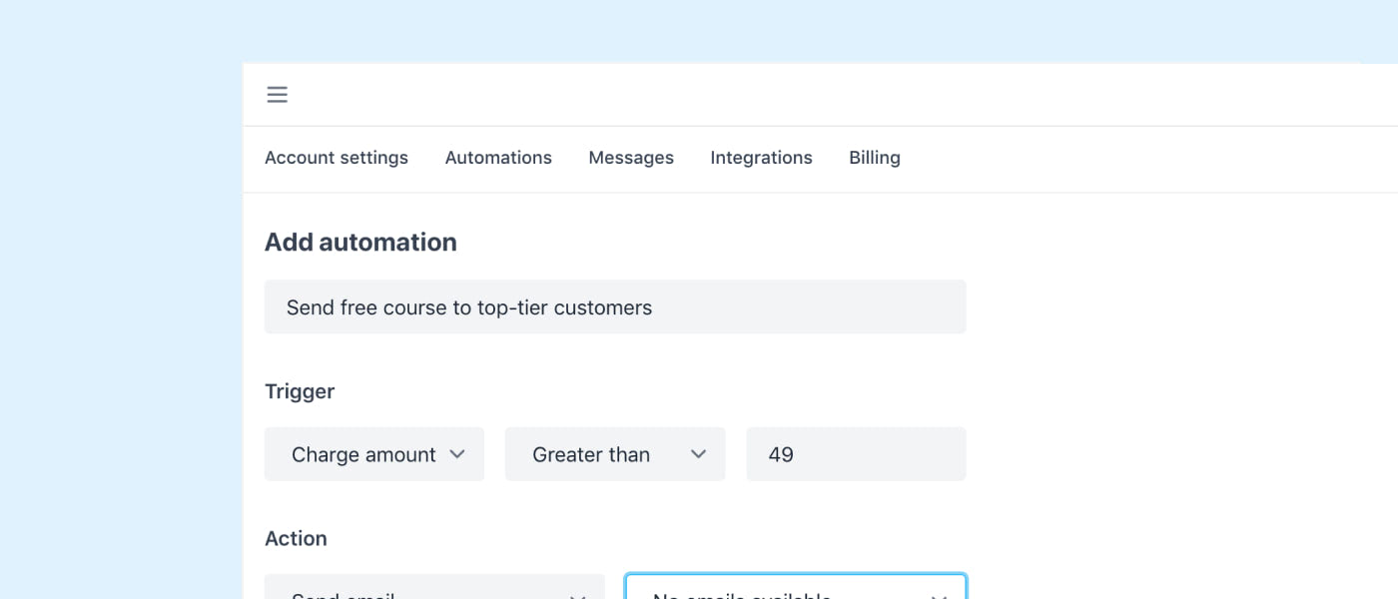Click the empty header bar right of the menu icon
Viewport: 1398px width, 599px height.
(x=799, y=95)
